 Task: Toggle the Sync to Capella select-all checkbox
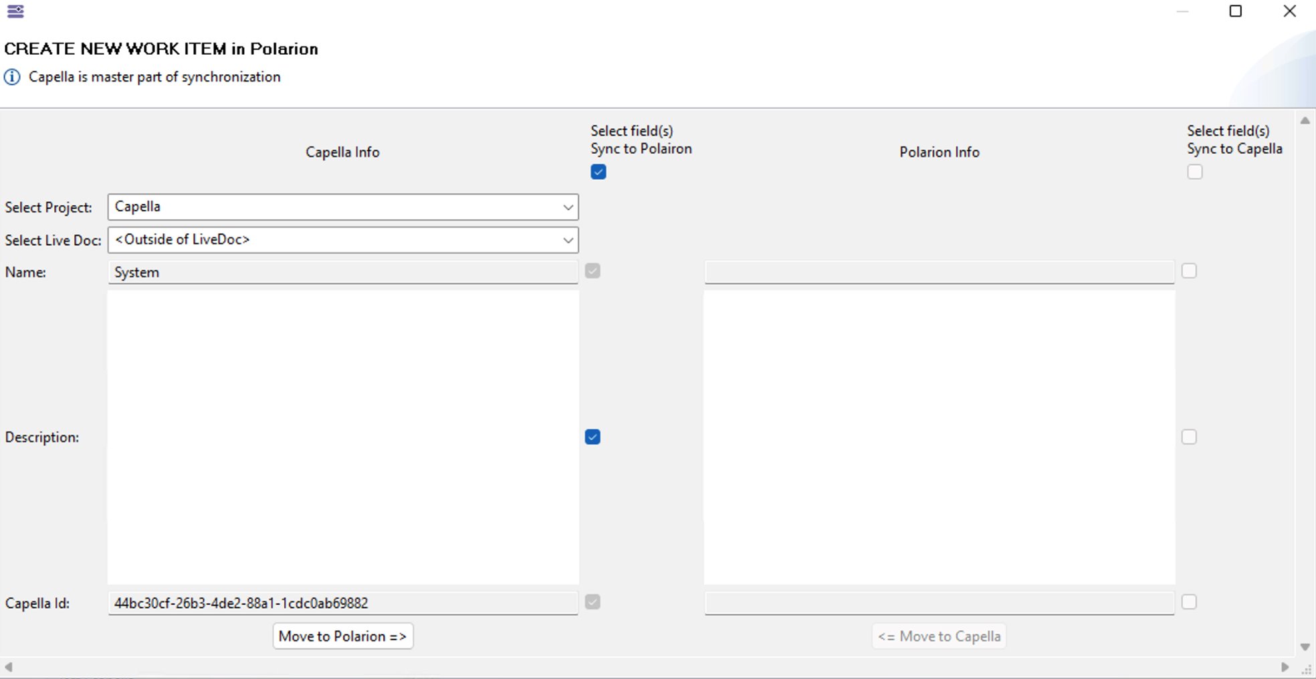pyautogui.click(x=1195, y=172)
